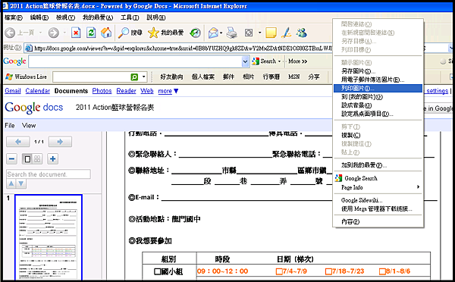
Task: Check the 7/18~7/23 date checkbox
Action: click(328, 271)
